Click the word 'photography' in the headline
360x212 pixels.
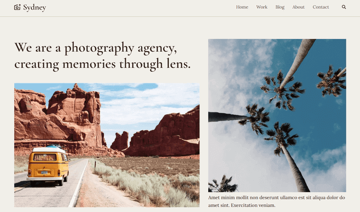click(x=99, y=49)
